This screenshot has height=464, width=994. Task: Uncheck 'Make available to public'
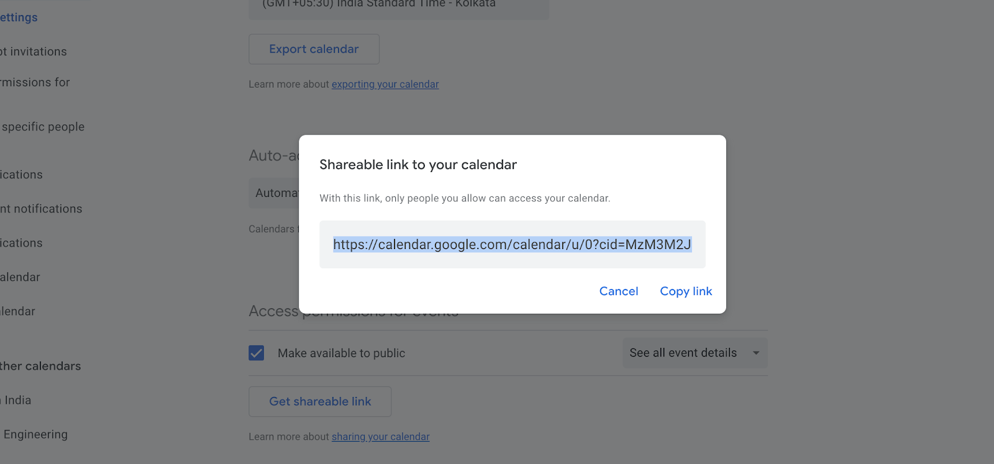pyautogui.click(x=256, y=352)
